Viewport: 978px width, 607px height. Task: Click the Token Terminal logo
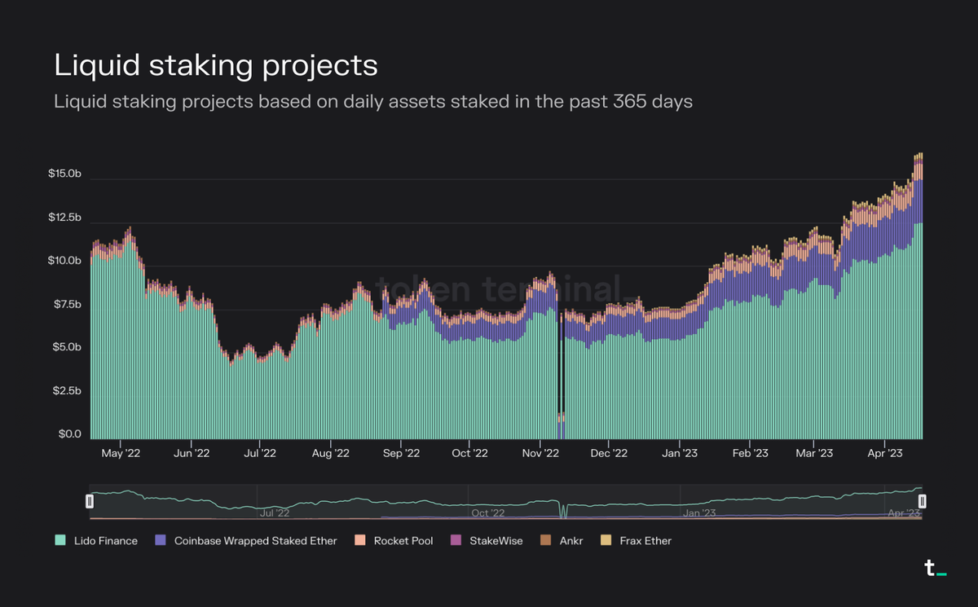(934, 569)
